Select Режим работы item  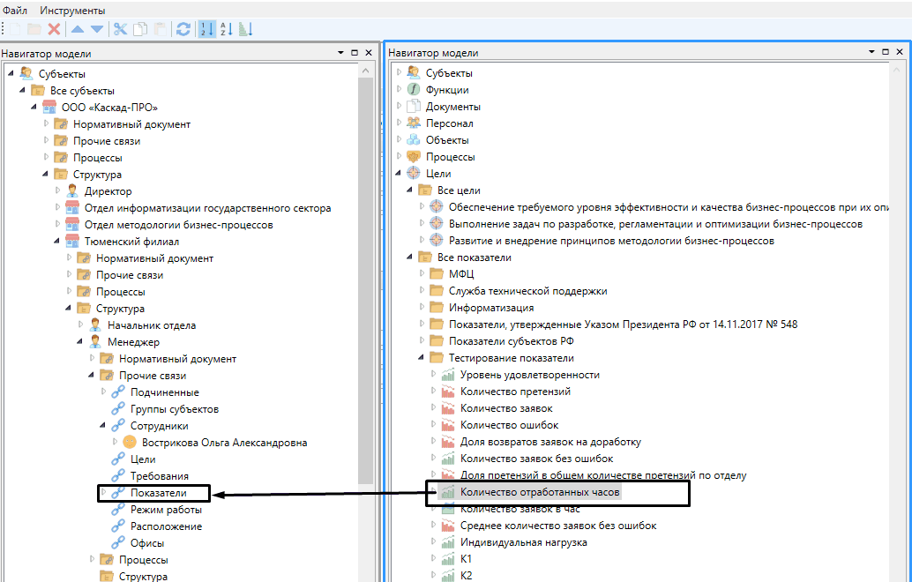click(166, 510)
